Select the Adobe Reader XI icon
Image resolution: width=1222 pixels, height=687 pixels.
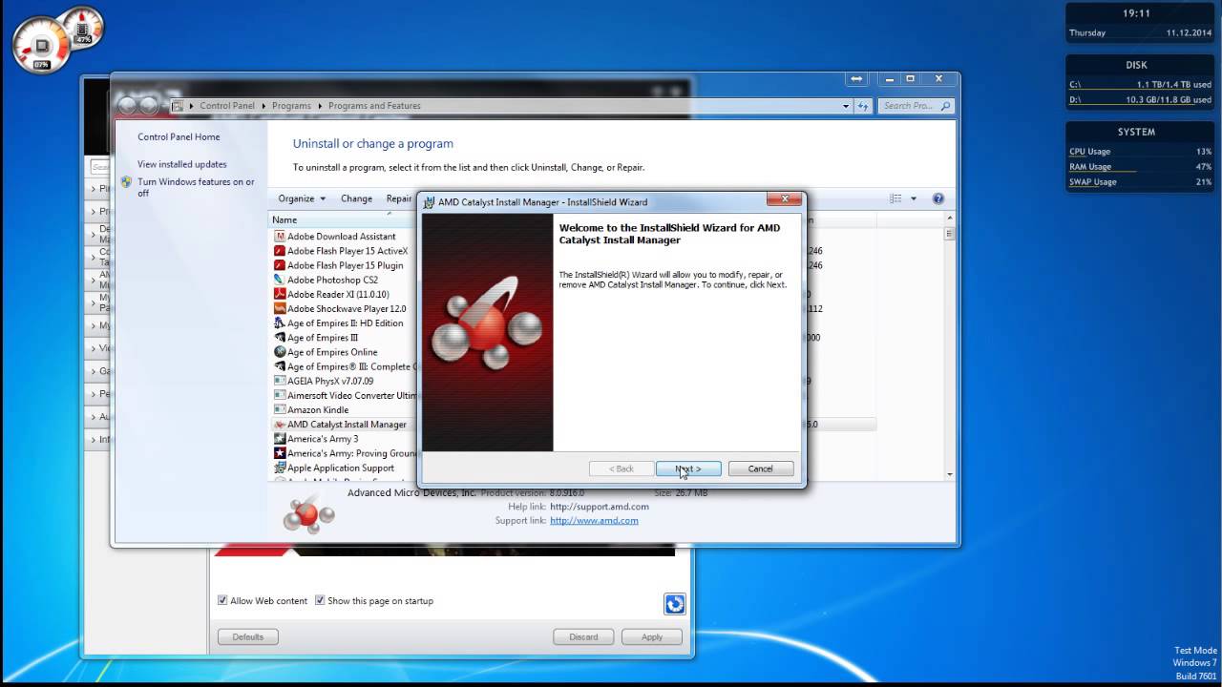coord(280,294)
